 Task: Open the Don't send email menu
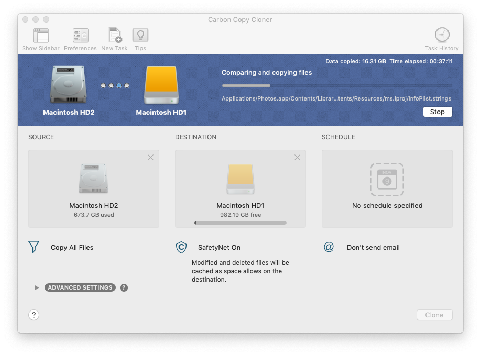[374, 247]
